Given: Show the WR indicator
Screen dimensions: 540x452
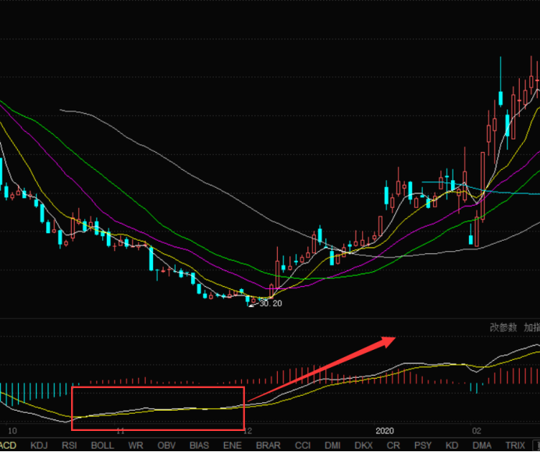Looking at the screenshot, I should point(136,445).
